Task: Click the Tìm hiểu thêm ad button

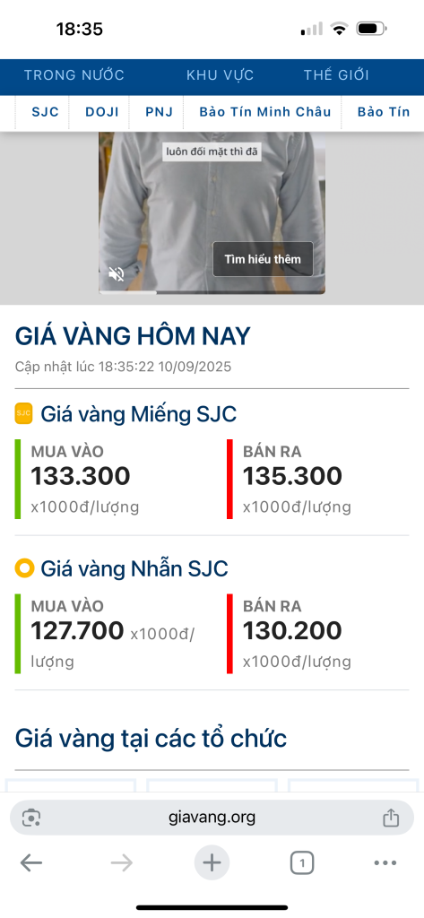Action: (263, 259)
